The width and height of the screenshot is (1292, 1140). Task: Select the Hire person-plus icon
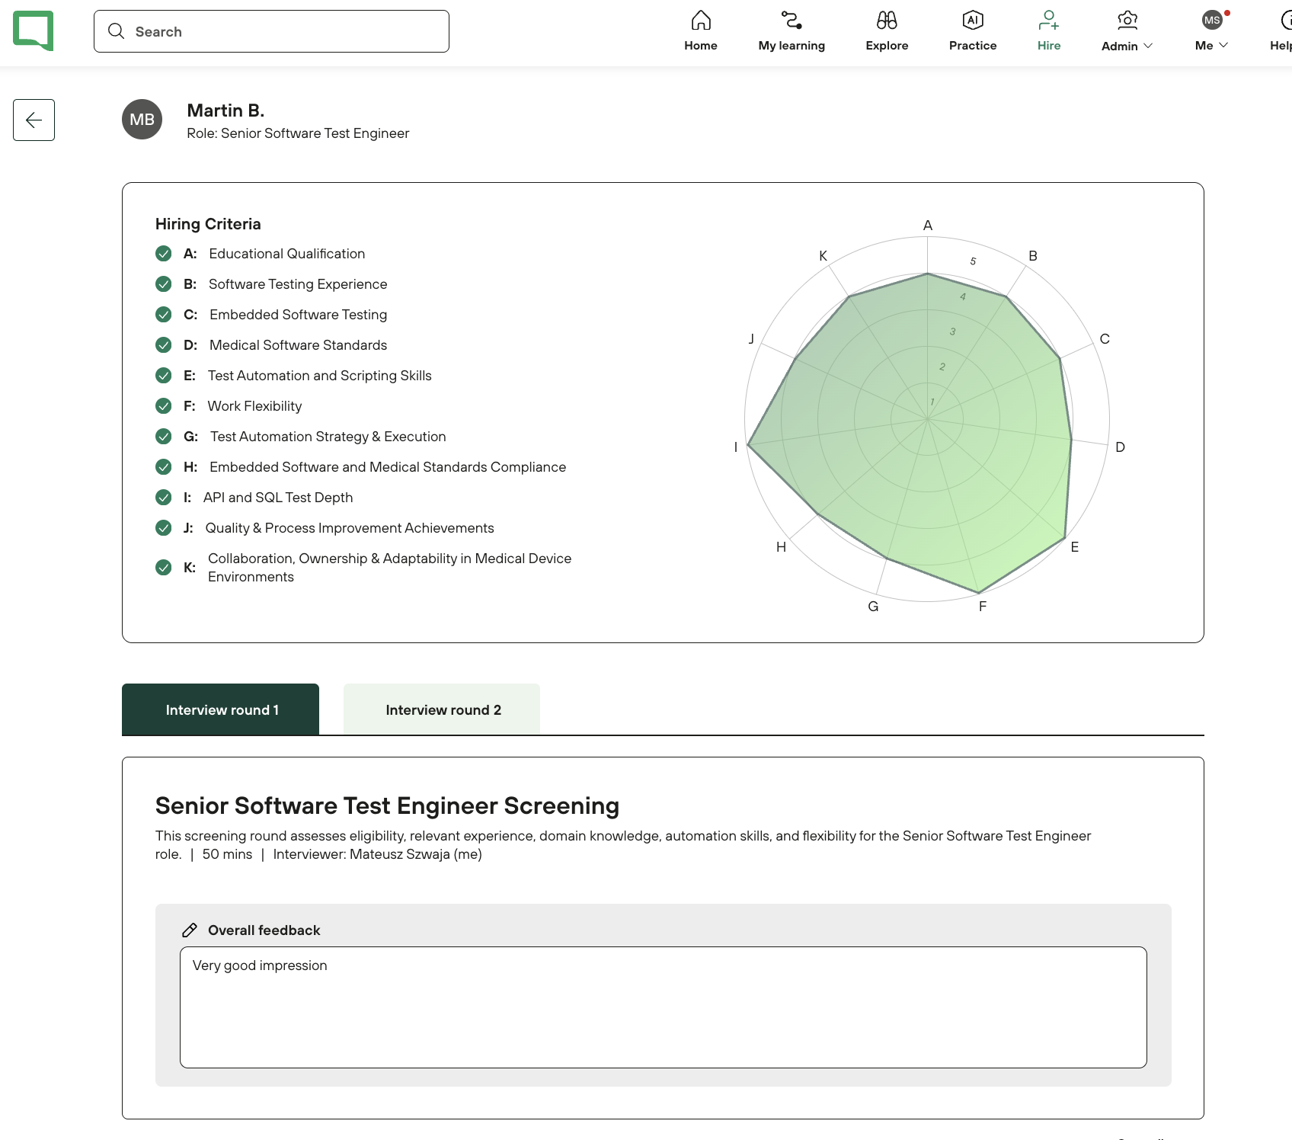click(x=1049, y=21)
